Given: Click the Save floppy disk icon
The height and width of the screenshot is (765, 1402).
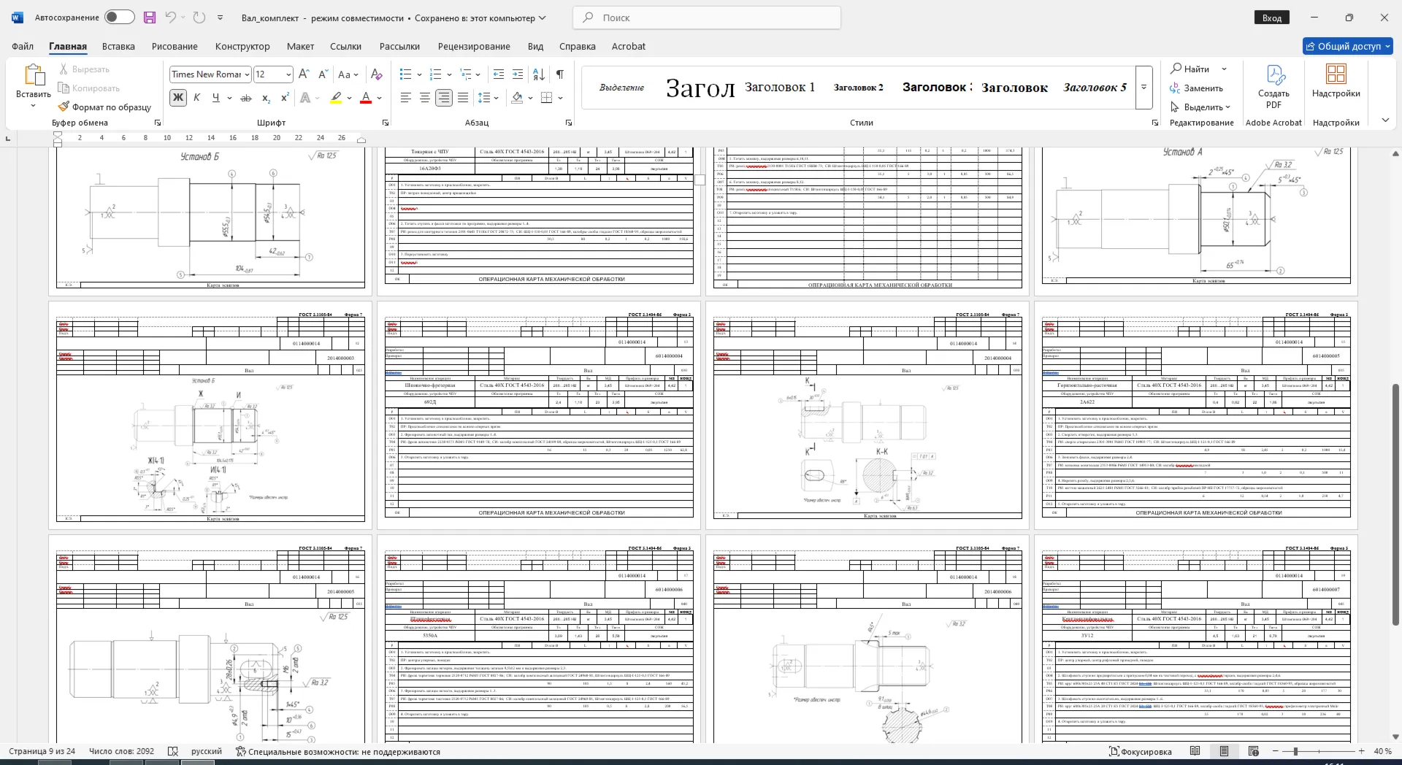Looking at the screenshot, I should click(149, 18).
